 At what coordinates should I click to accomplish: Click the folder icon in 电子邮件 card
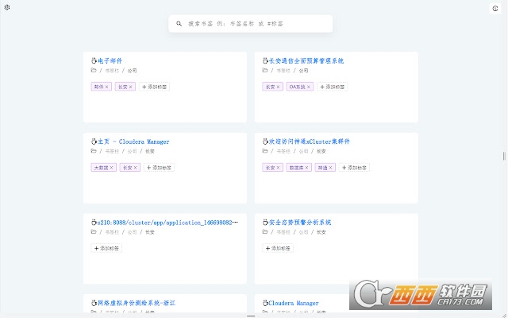(94, 70)
